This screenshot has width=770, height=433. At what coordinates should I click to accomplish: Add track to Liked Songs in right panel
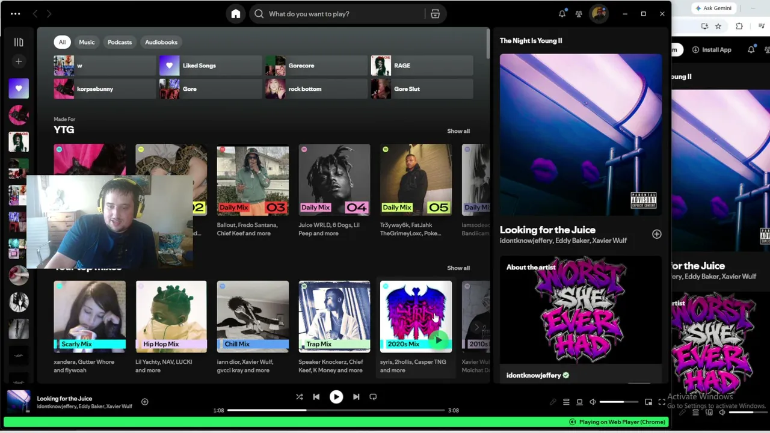(x=656, y=235)
